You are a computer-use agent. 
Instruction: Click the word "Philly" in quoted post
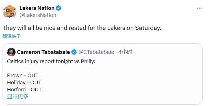point(88,61)
